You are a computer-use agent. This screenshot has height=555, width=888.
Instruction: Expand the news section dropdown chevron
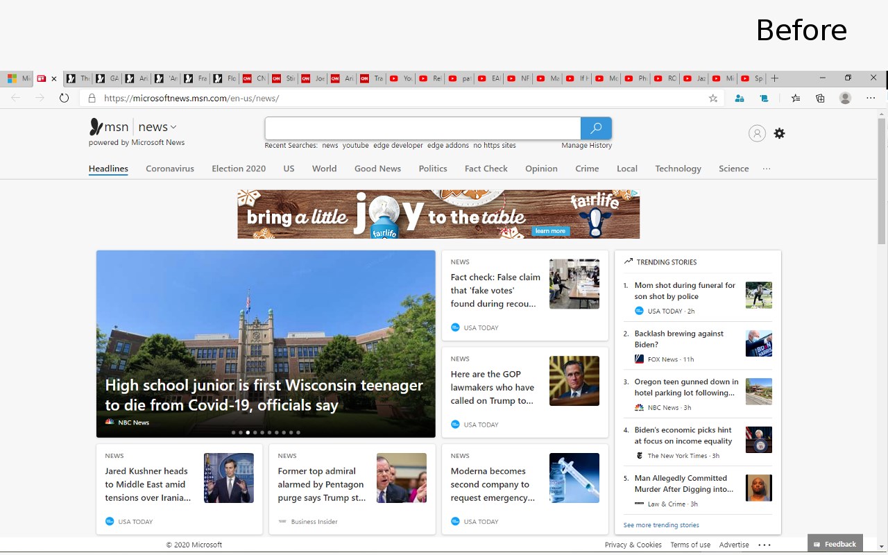(173, 127)
